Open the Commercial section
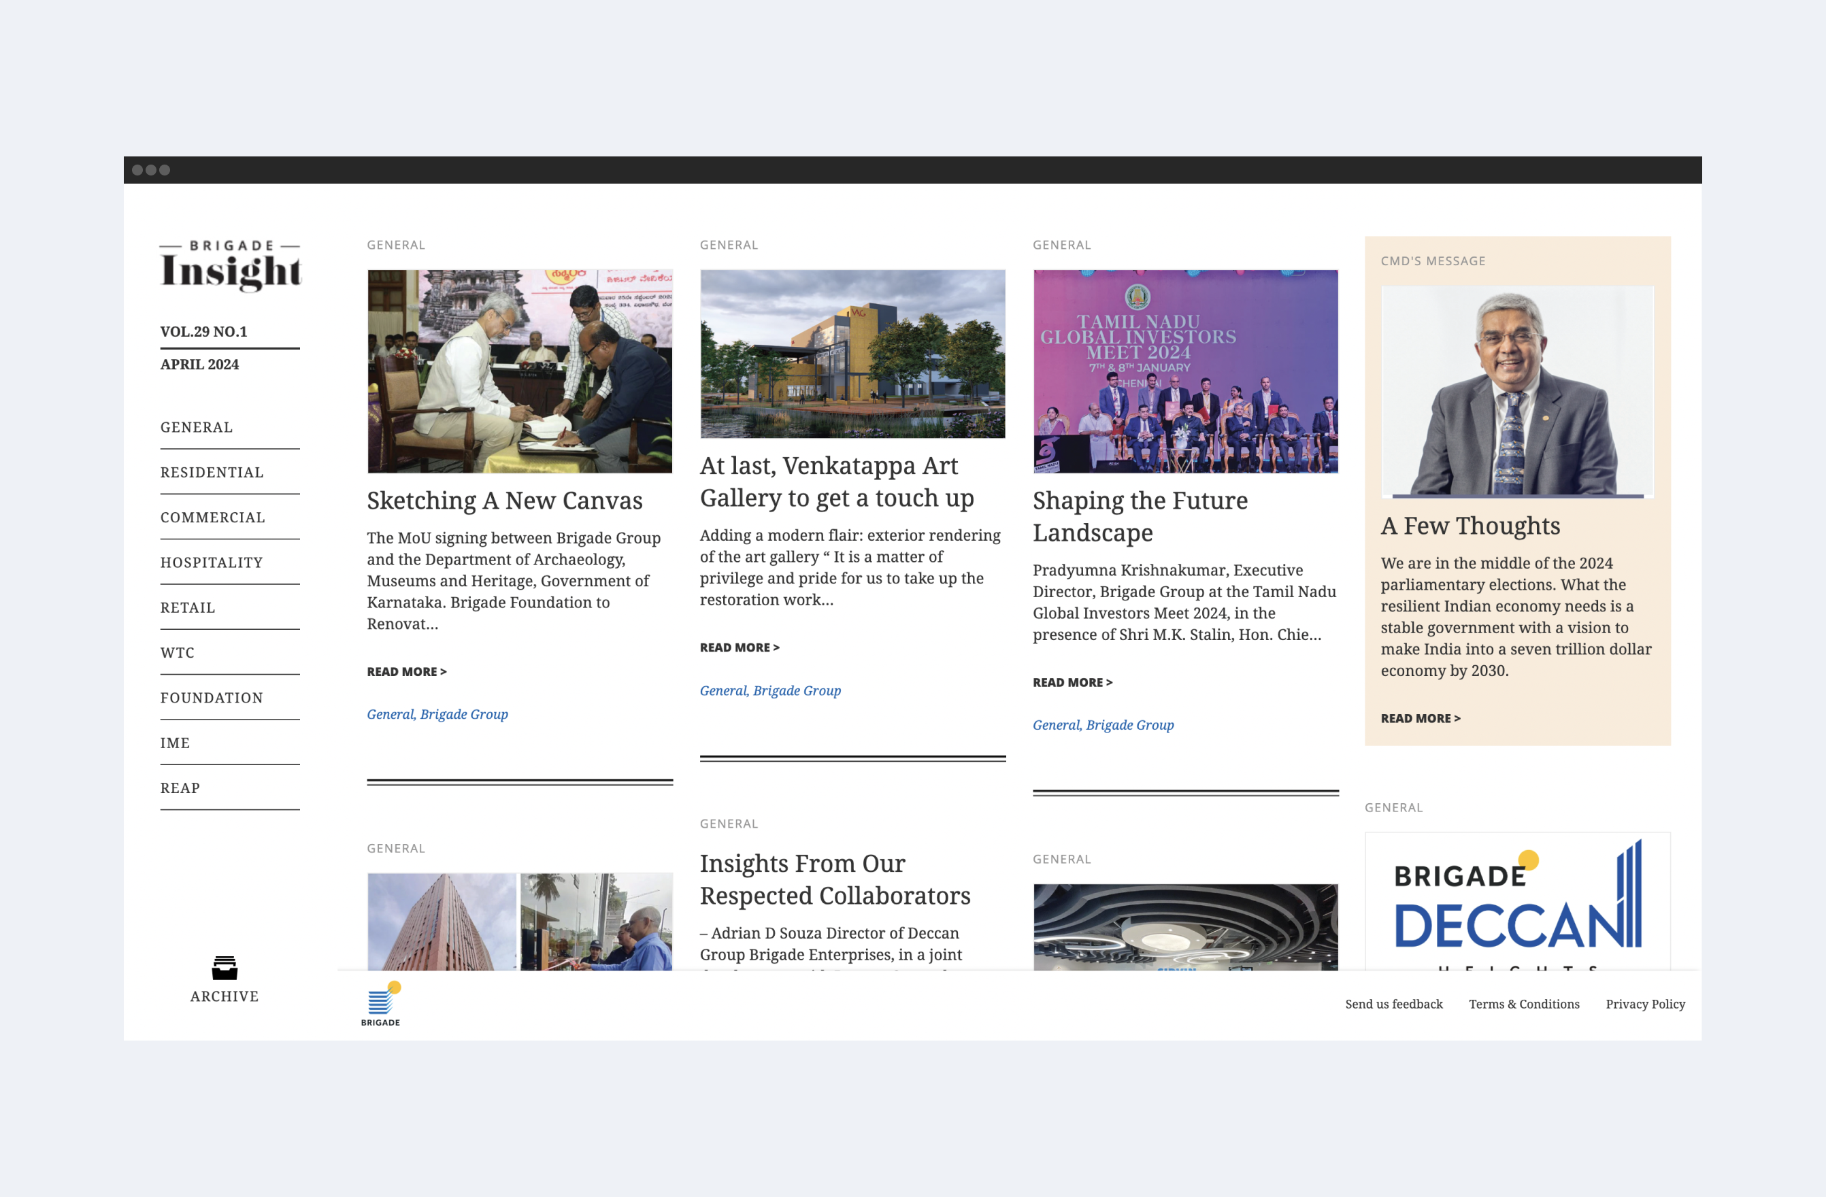Screen dimensions: 1826x1197 (x=212, y=518)
